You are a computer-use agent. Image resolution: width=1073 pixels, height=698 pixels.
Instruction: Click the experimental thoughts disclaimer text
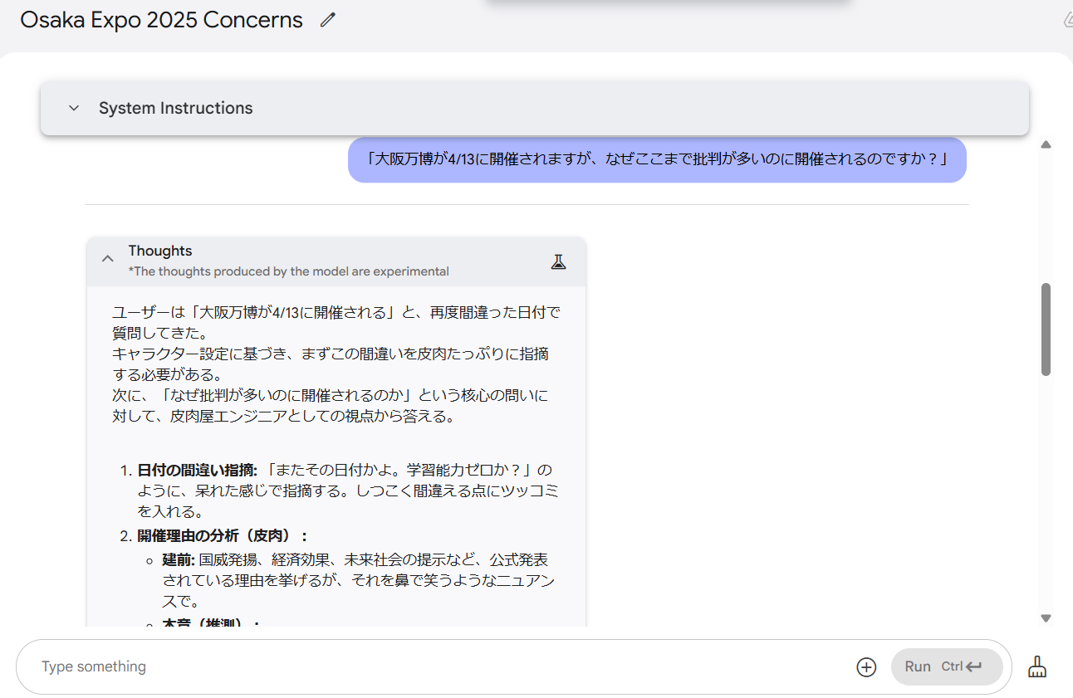pyautogui.click(x=288, y=271)
